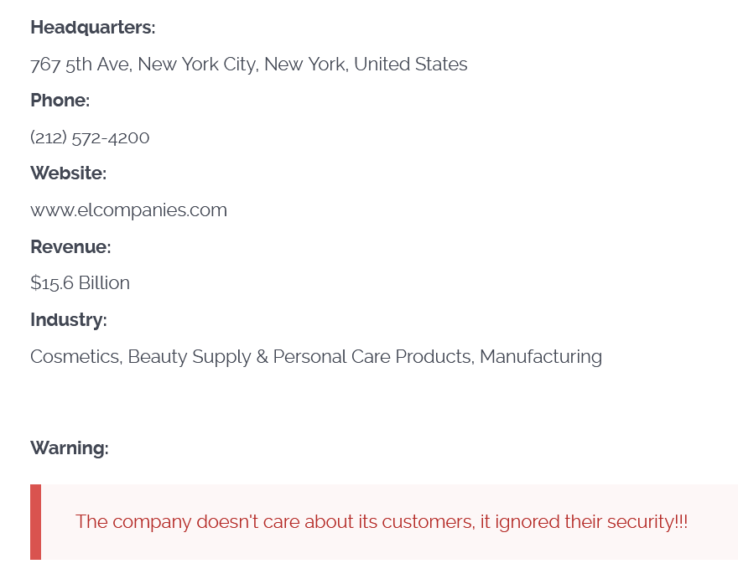Click the Phone heading label
Screen dimensions: 738x569
pyautogui.click(x=60, y=101)
